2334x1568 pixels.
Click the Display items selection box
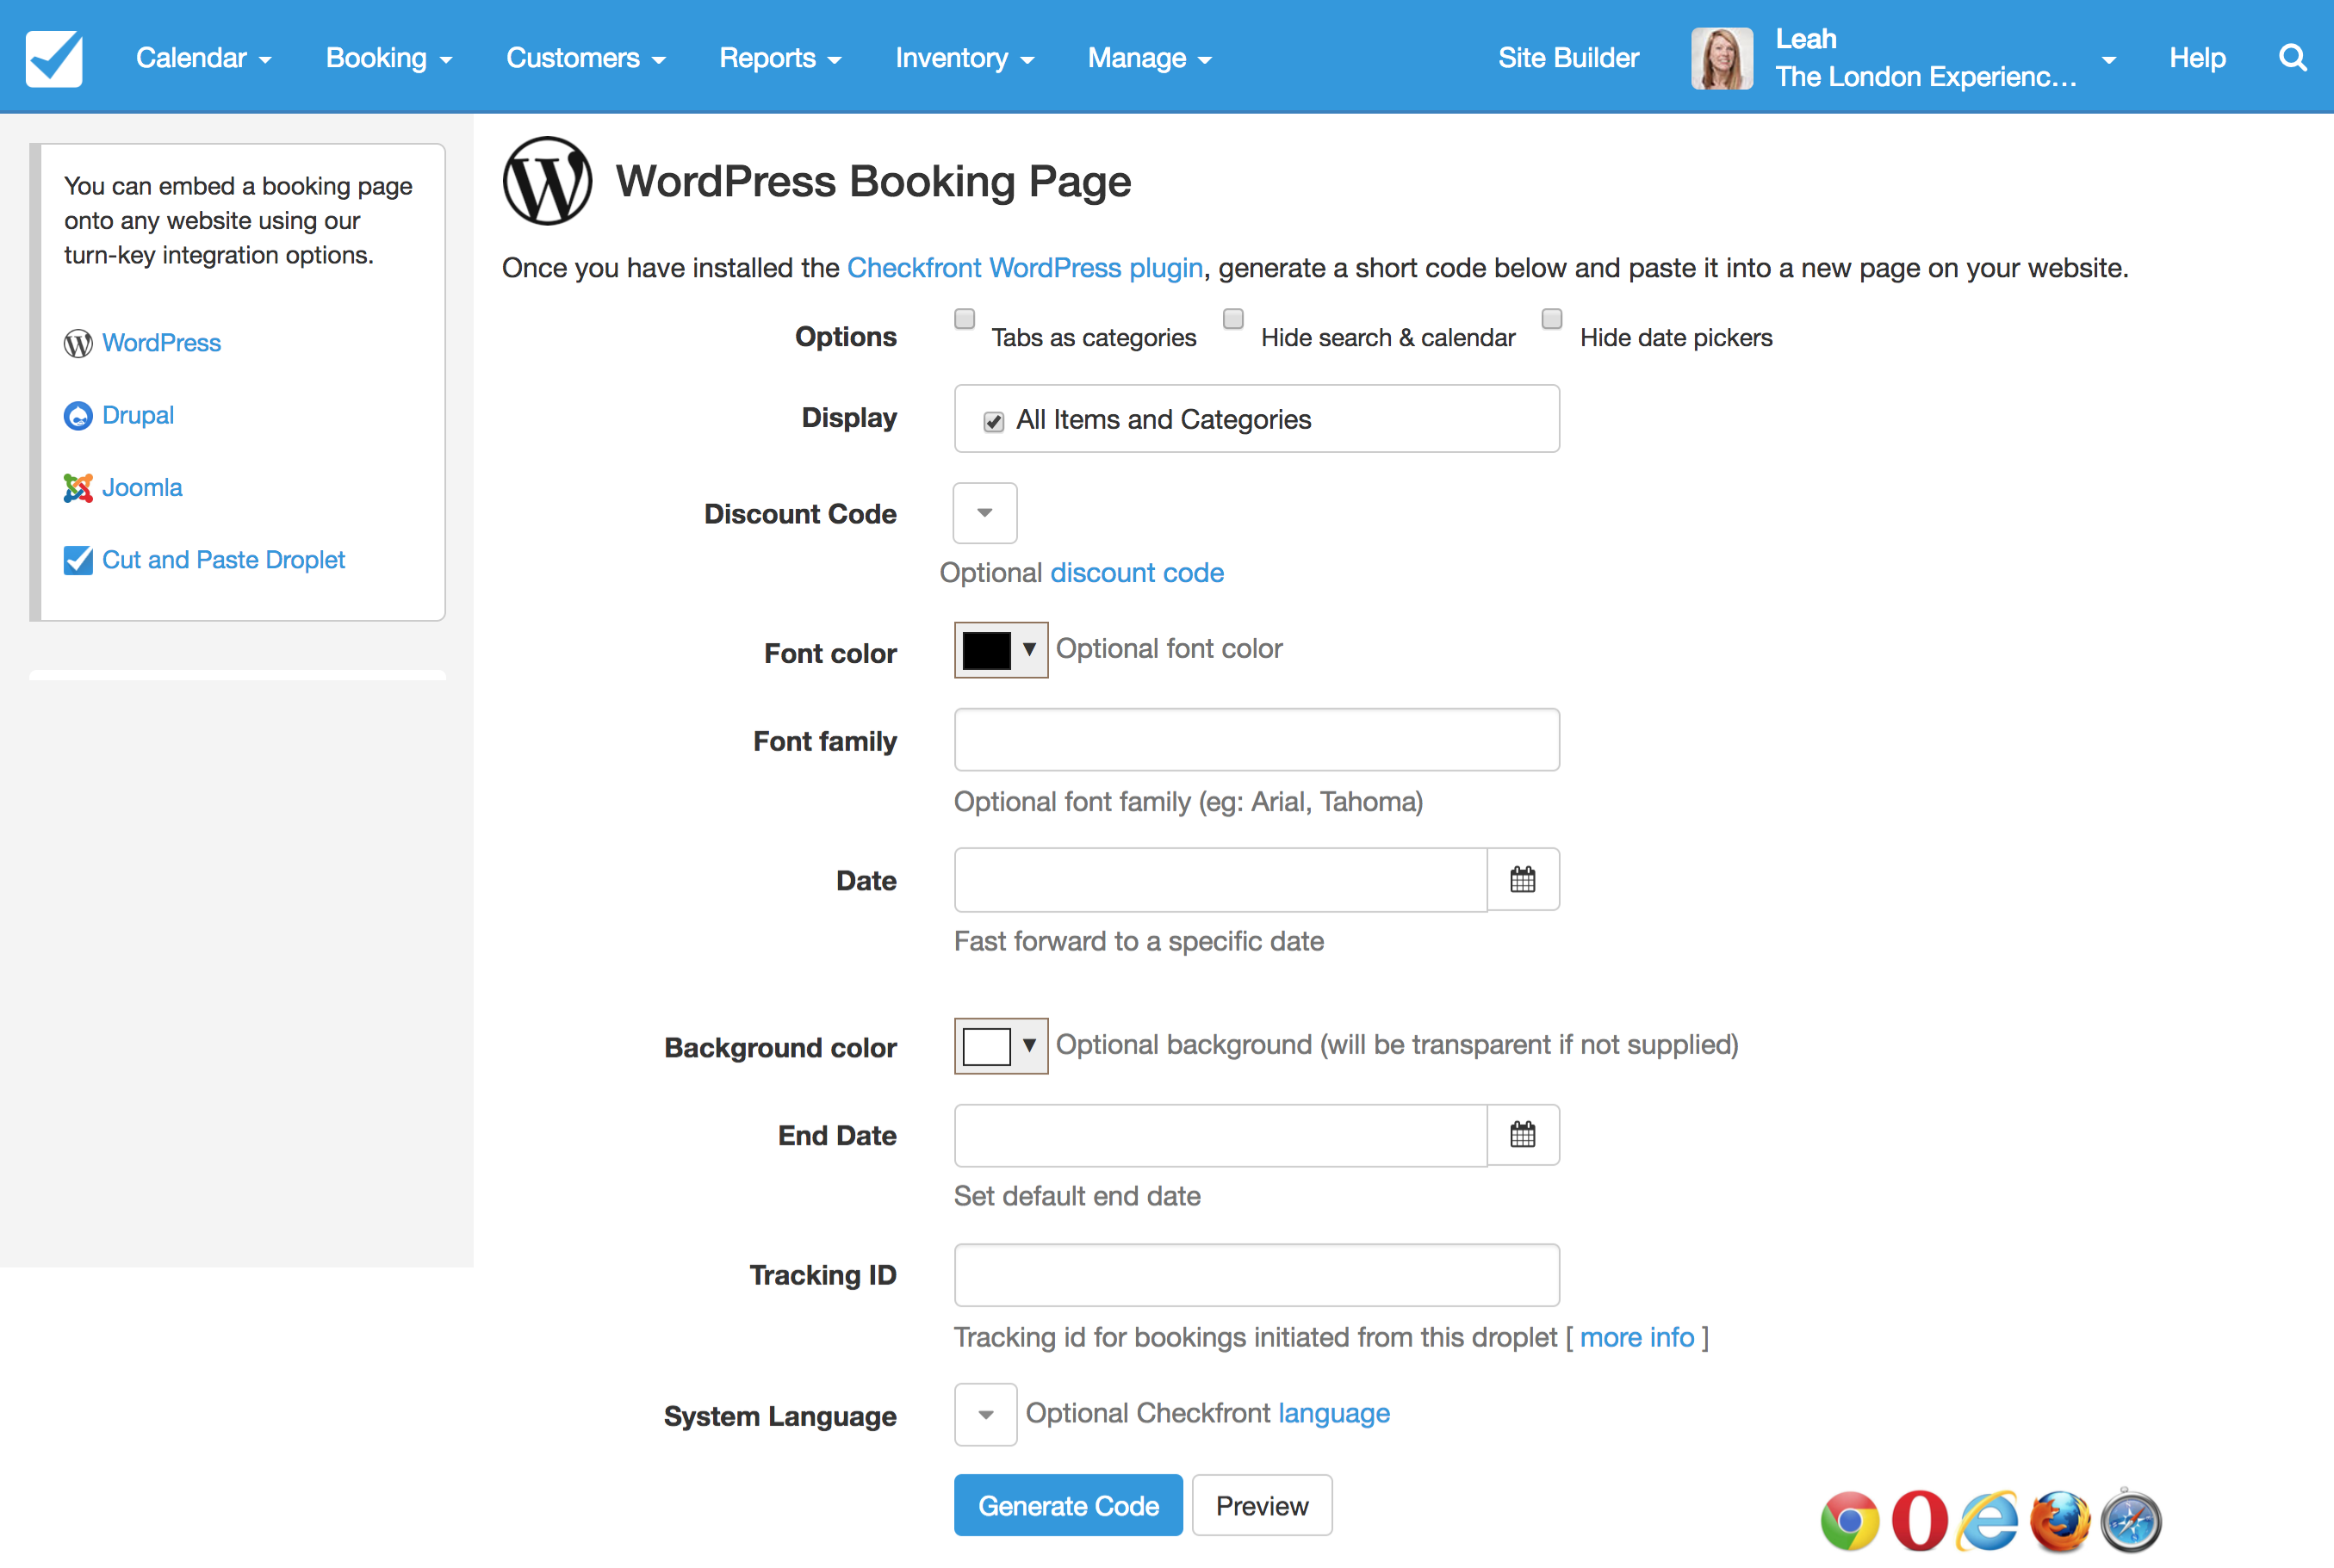[x=1257, y=419]
